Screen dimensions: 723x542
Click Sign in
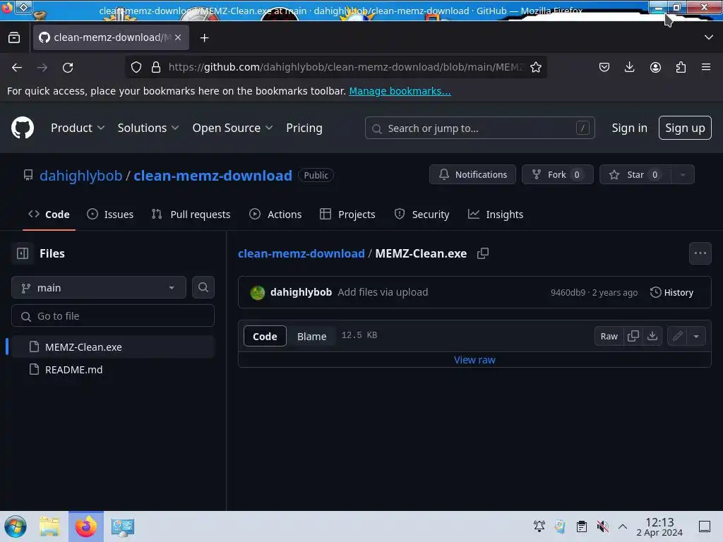point(629,128)
